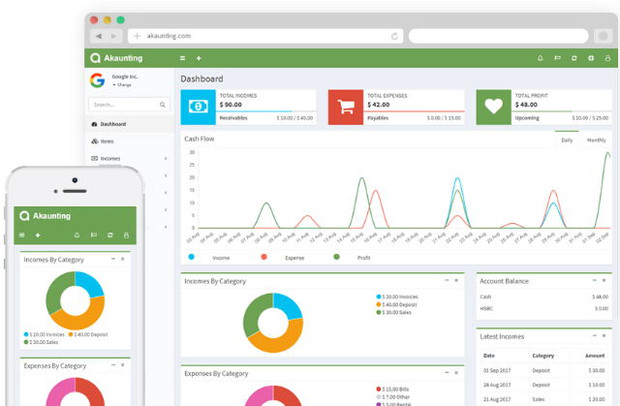620x406 pixels.
Task: Click the new tab plus in address bar
Action: tap(137, 36)
